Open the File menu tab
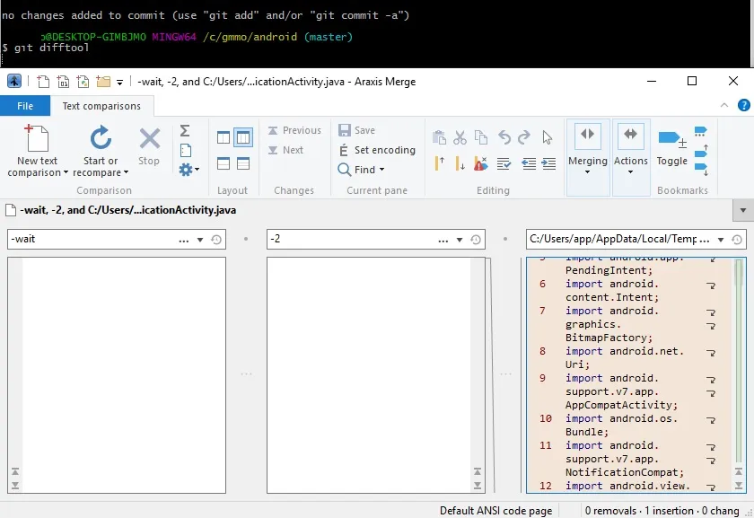The height and width of the screenshot is (518, 754). tap(25, 106)
